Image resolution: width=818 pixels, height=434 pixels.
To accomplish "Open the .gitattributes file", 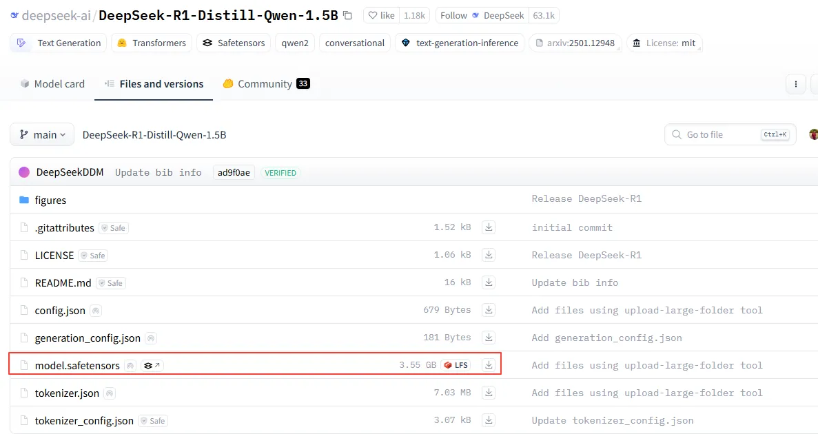I will (64, 228).
